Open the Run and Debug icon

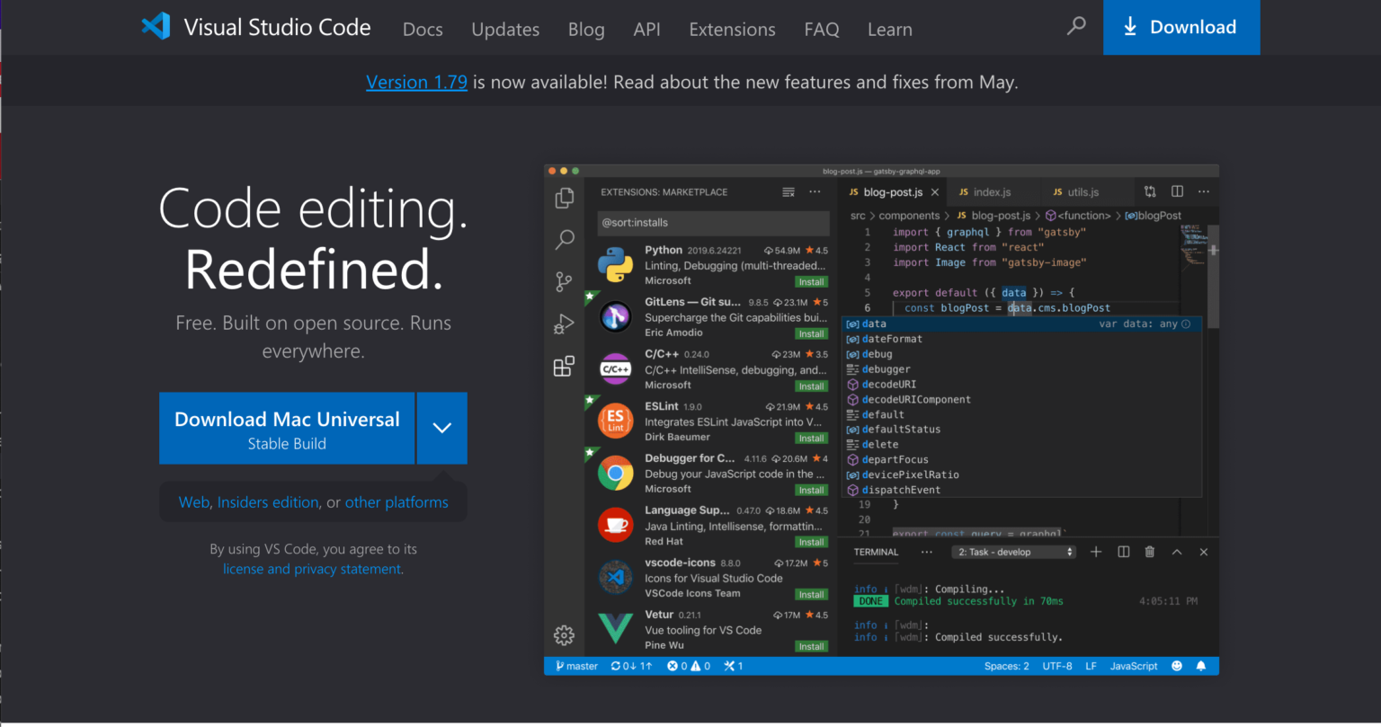(565, 324)
